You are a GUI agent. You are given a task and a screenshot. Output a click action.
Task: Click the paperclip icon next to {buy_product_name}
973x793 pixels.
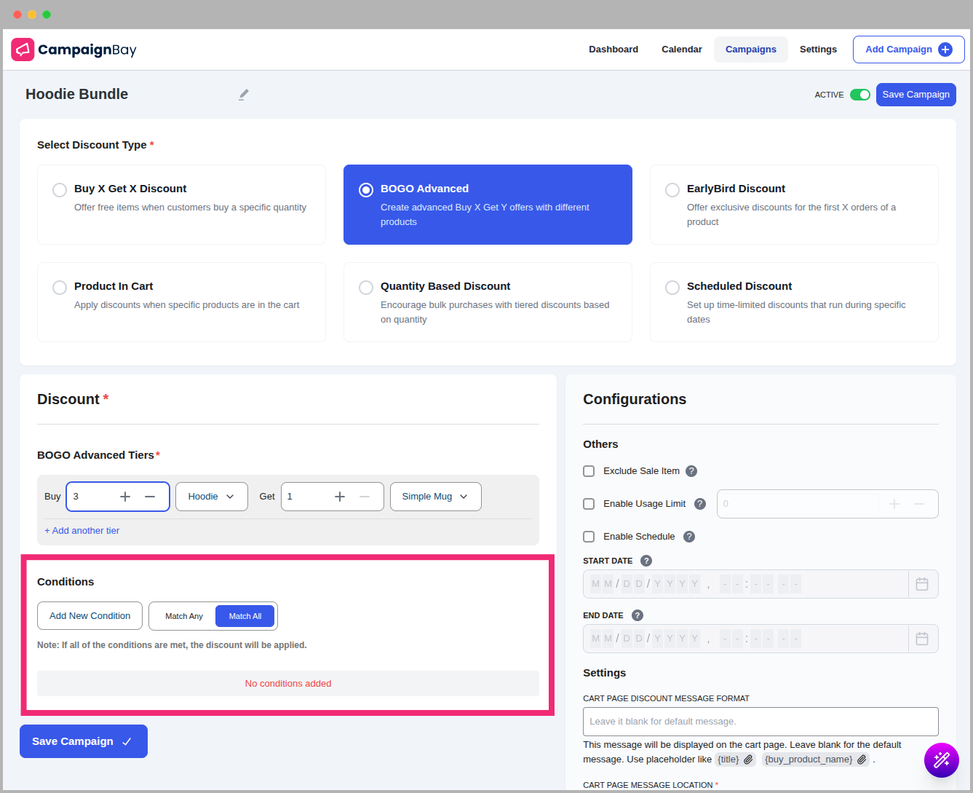pyautogui.click(x=862, y=760)
